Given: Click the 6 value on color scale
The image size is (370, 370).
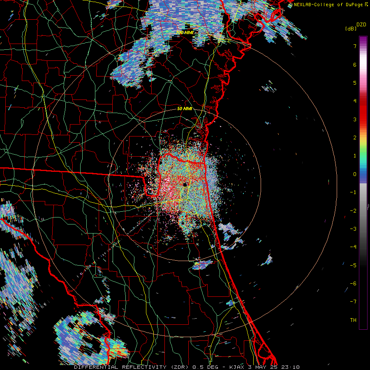Looking at the screenshot, I should (x=355, y=65).
